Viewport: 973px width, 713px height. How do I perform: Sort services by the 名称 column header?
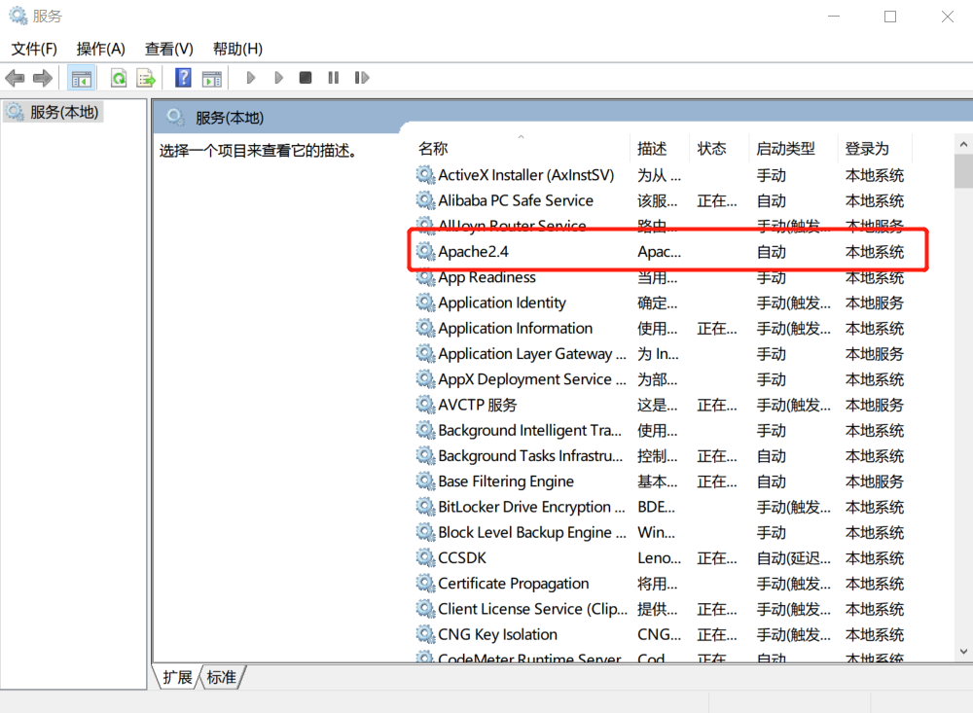click(432, 148)
